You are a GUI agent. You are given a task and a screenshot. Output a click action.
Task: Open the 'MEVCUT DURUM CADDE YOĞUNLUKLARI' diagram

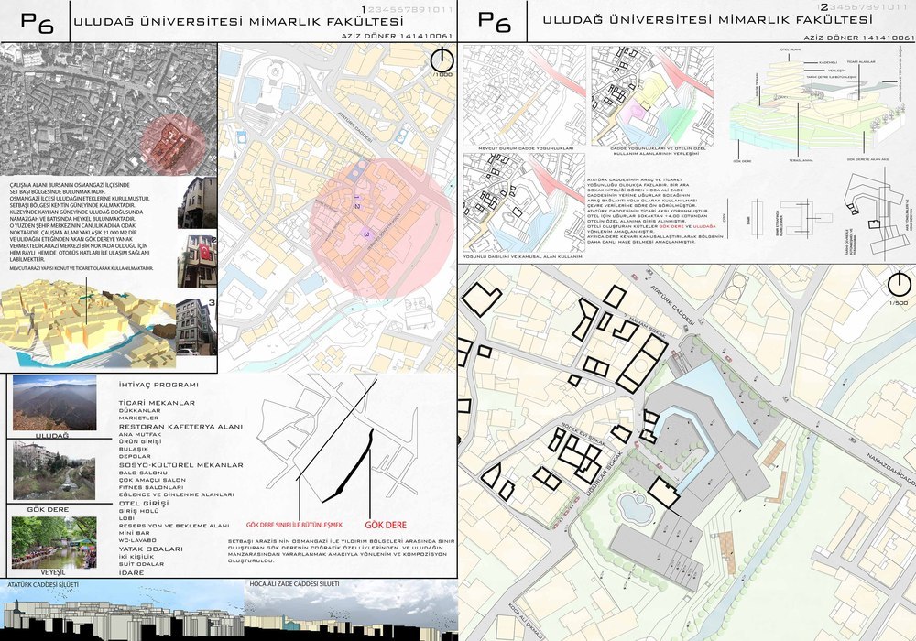click(x=524, y=95)
